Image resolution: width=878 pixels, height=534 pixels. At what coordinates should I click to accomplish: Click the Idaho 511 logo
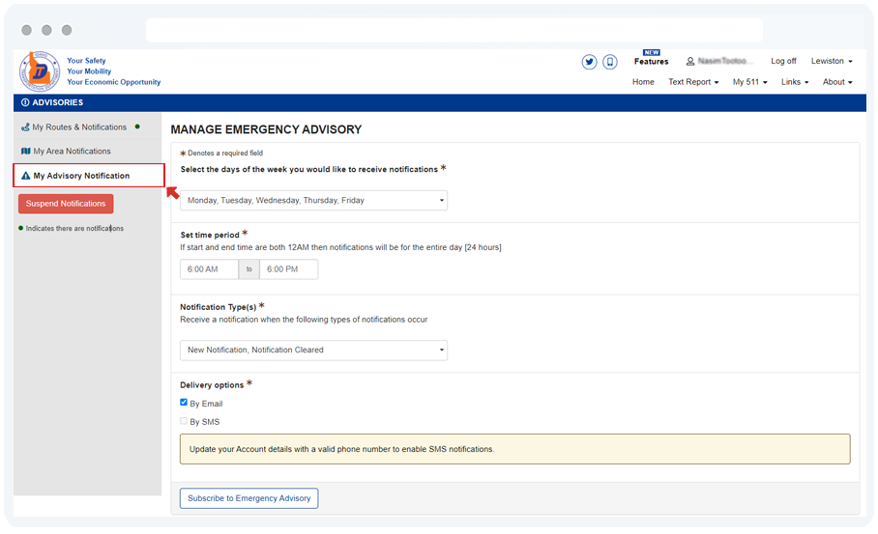(x=40, y=71)
